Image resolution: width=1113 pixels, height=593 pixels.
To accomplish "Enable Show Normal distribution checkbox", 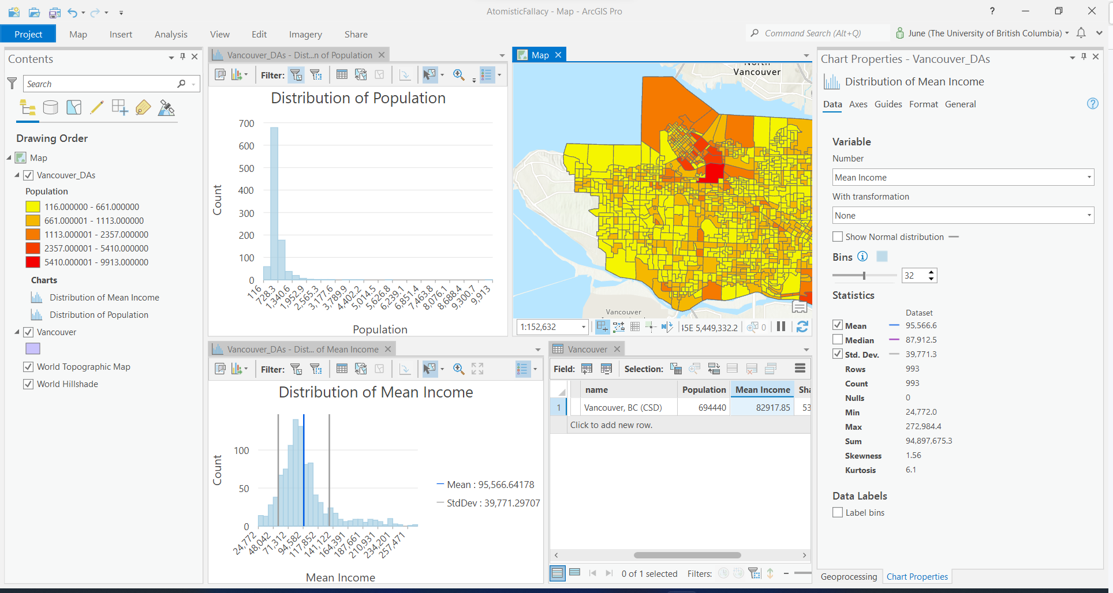I will click(838, 237).
